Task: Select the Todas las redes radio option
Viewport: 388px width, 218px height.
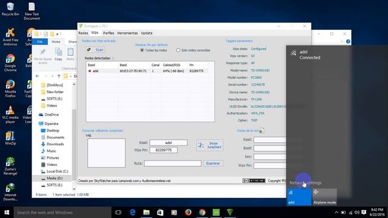Action: (153, 50)
